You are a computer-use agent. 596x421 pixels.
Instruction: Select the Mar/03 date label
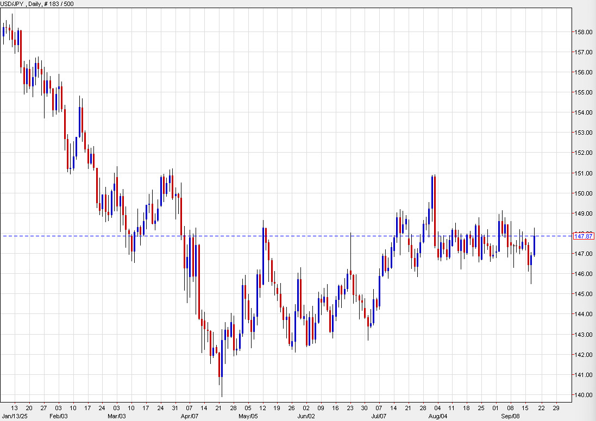click(x=116, y=416)
